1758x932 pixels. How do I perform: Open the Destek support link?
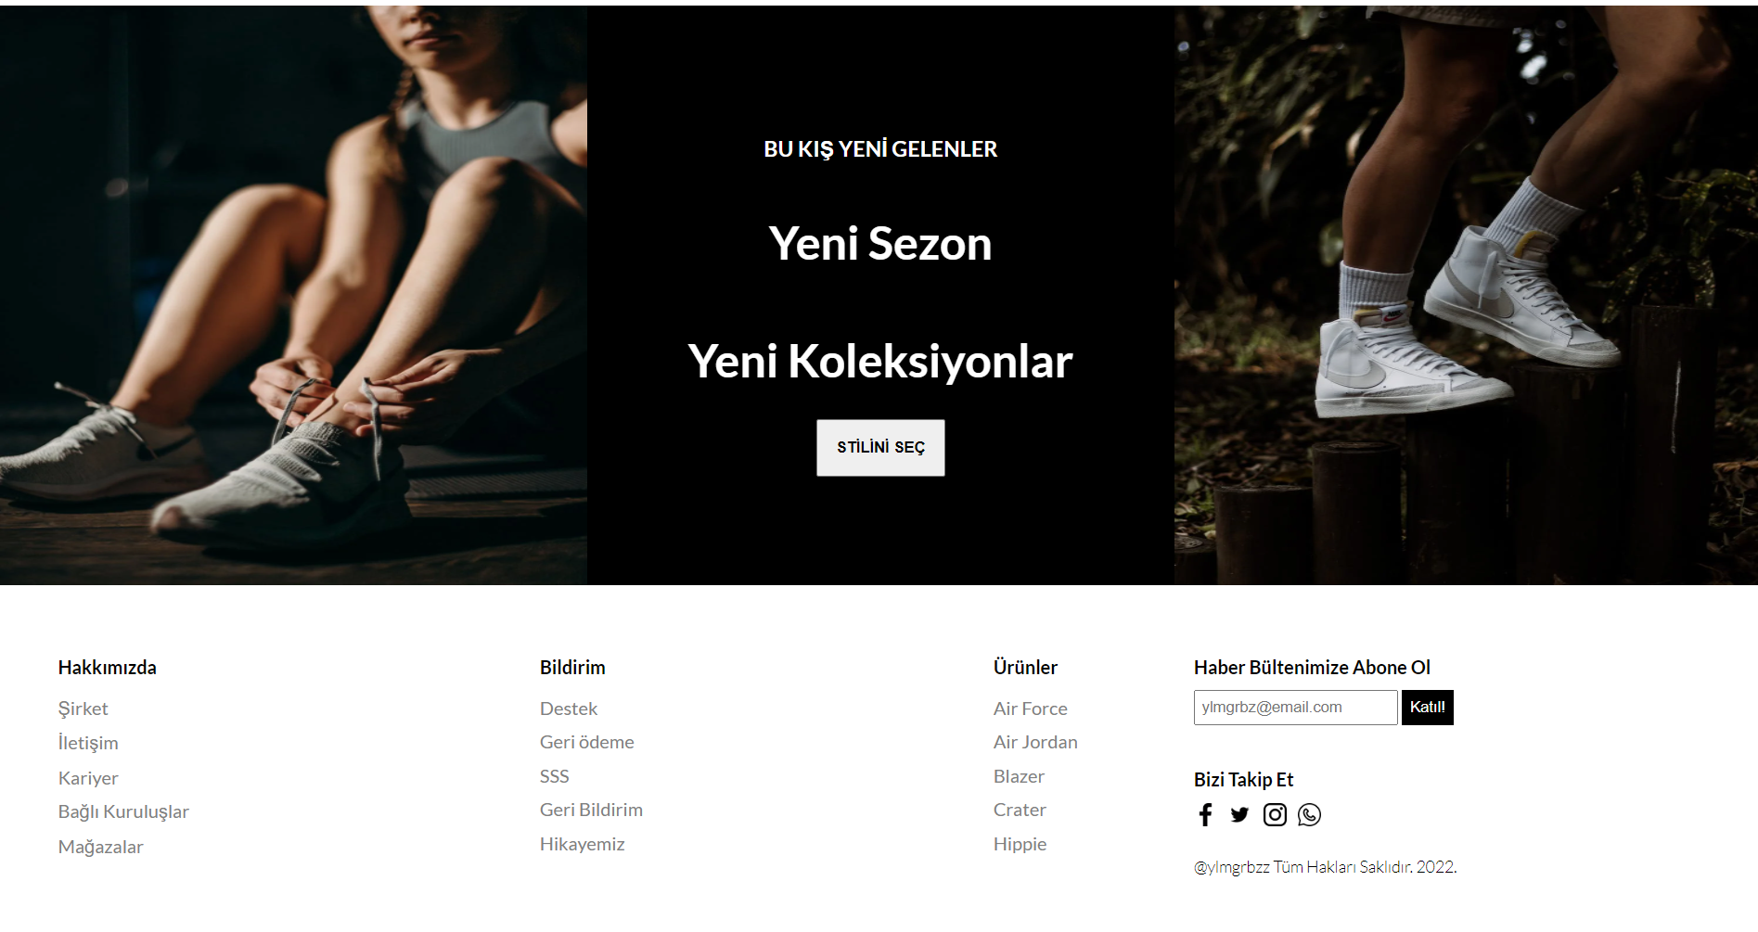click(569, 709)
